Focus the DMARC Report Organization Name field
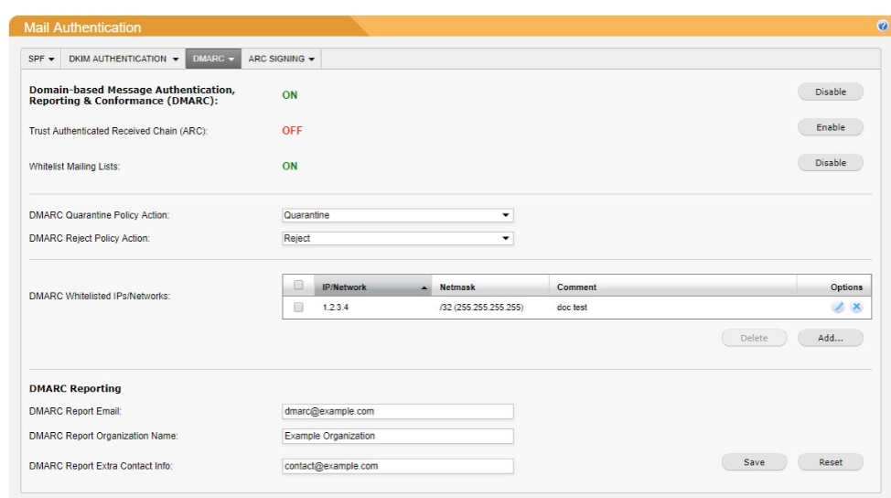This screenshot has height=498, width=891. pyautogui.click(x=398, y=436)
